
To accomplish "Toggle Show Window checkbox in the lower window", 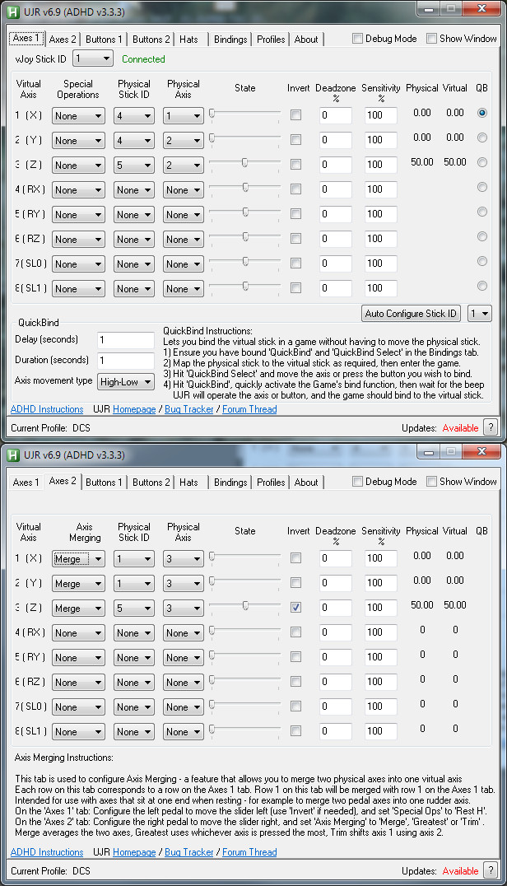I will [x=432, y=482].
